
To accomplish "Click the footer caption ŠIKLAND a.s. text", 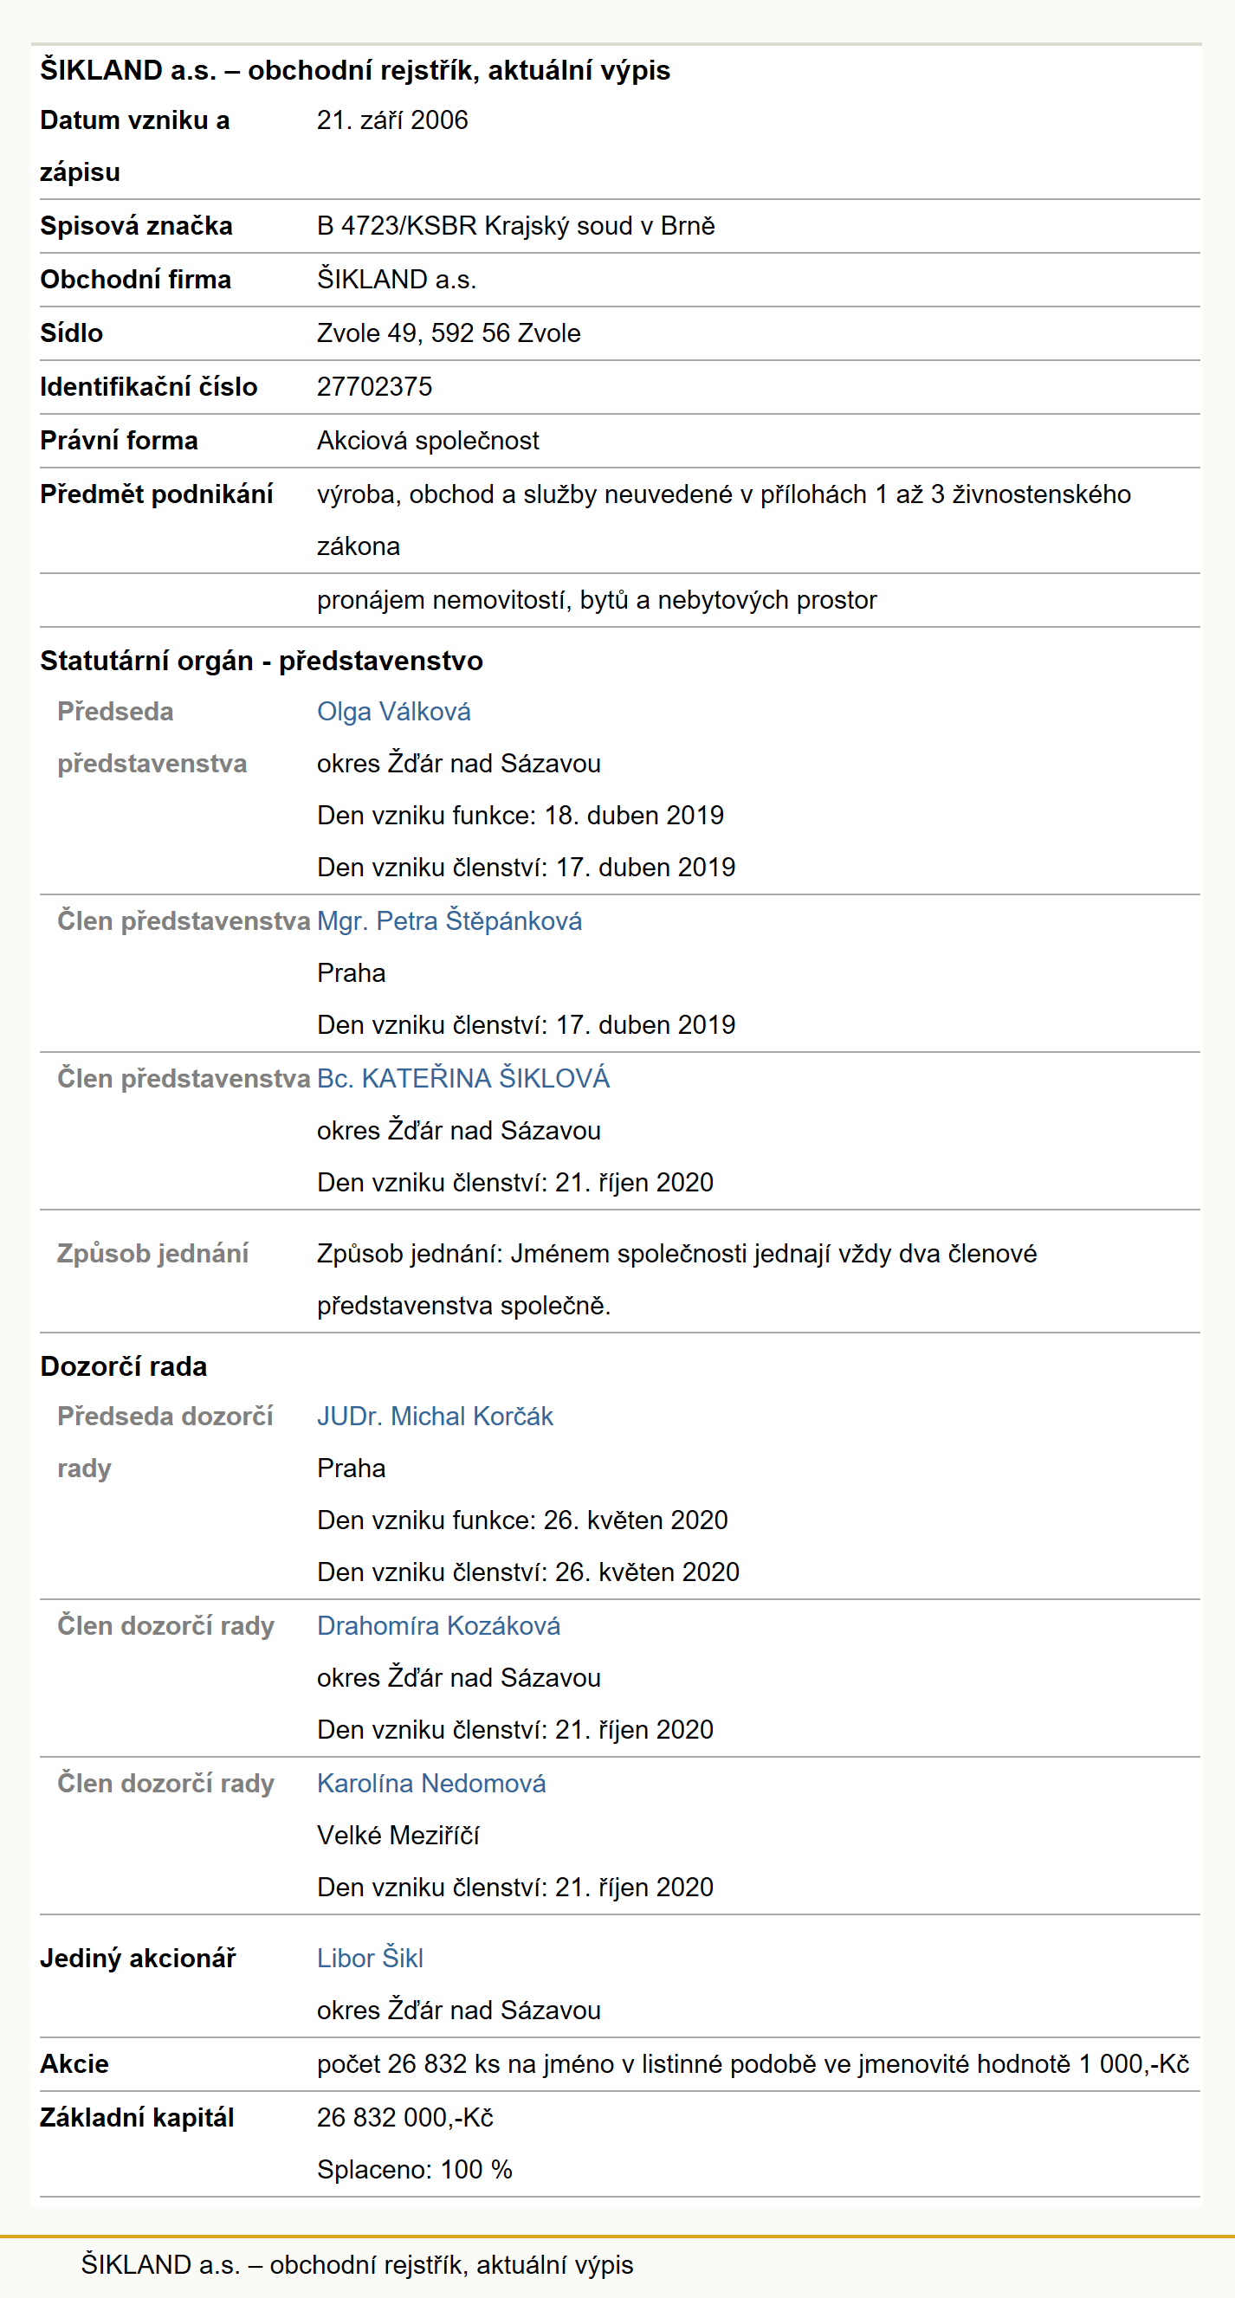I will [357, 2264].
